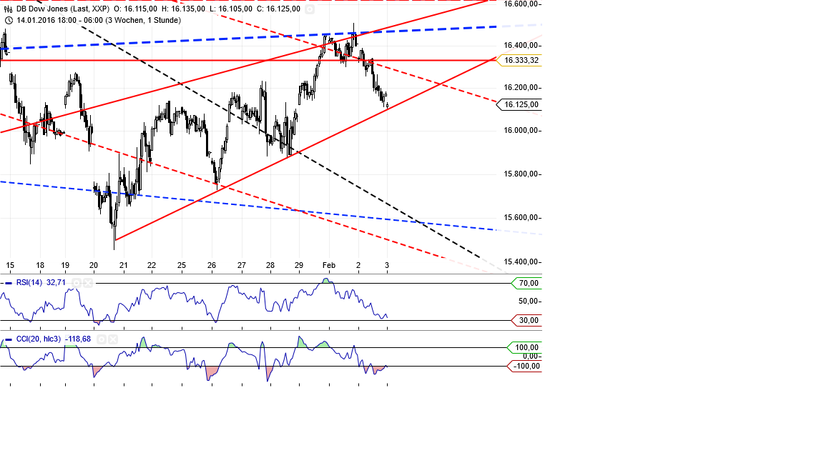Click the clock timeframe icon
824x463 pixels.
click(8, 20)
